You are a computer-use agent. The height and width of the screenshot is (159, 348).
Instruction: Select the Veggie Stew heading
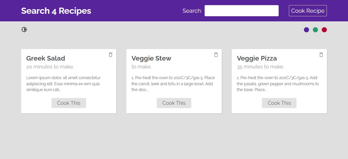click(151, 58)
